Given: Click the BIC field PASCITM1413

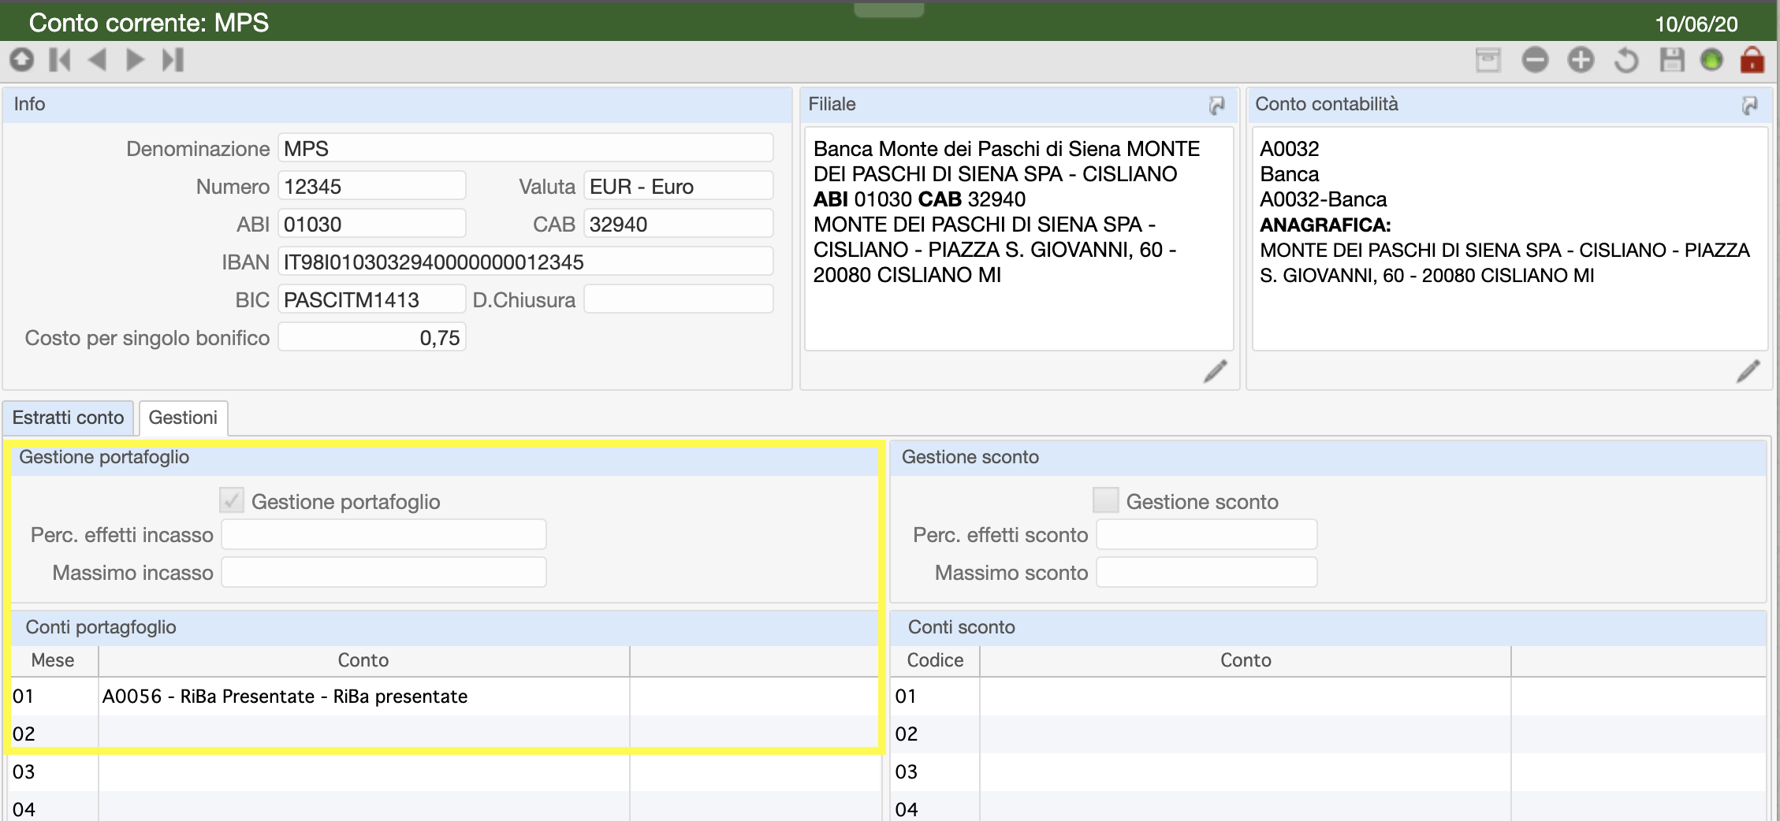Looking at the screenshot, I should pos(371,299).
